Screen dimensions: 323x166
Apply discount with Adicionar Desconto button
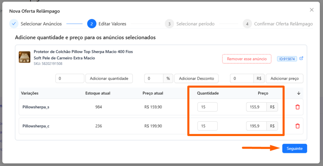[197, 78]
